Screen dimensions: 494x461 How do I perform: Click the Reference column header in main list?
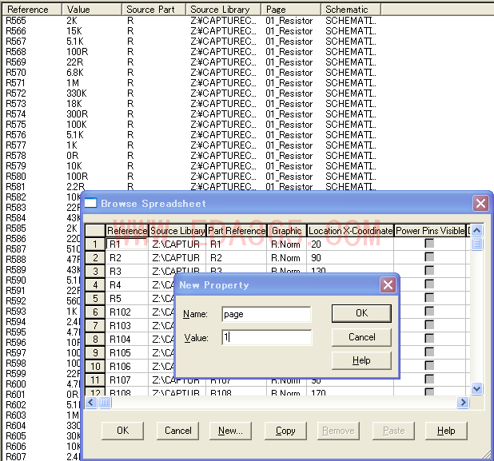coord(32,10)
